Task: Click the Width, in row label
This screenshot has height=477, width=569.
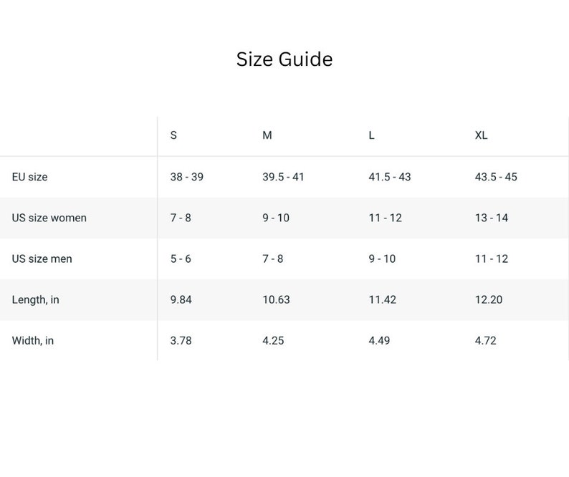Action: [x=33, y=341]
